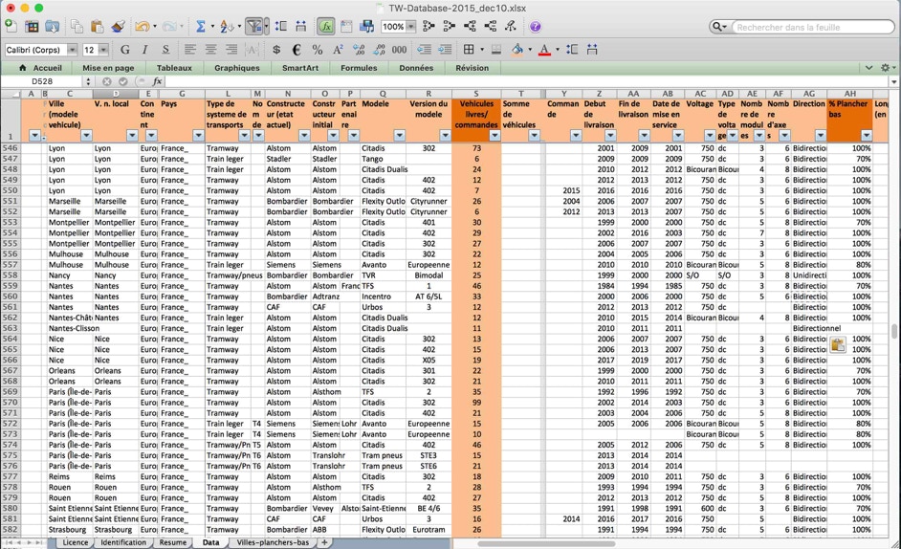Switch to Mise en page tab
901x549 pixels.
(x=108, y=68)
